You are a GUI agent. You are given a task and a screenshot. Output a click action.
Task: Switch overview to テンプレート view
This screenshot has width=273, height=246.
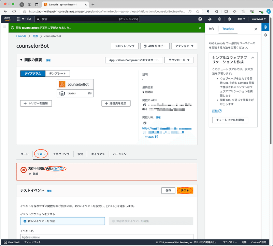[x=57, y=74]
